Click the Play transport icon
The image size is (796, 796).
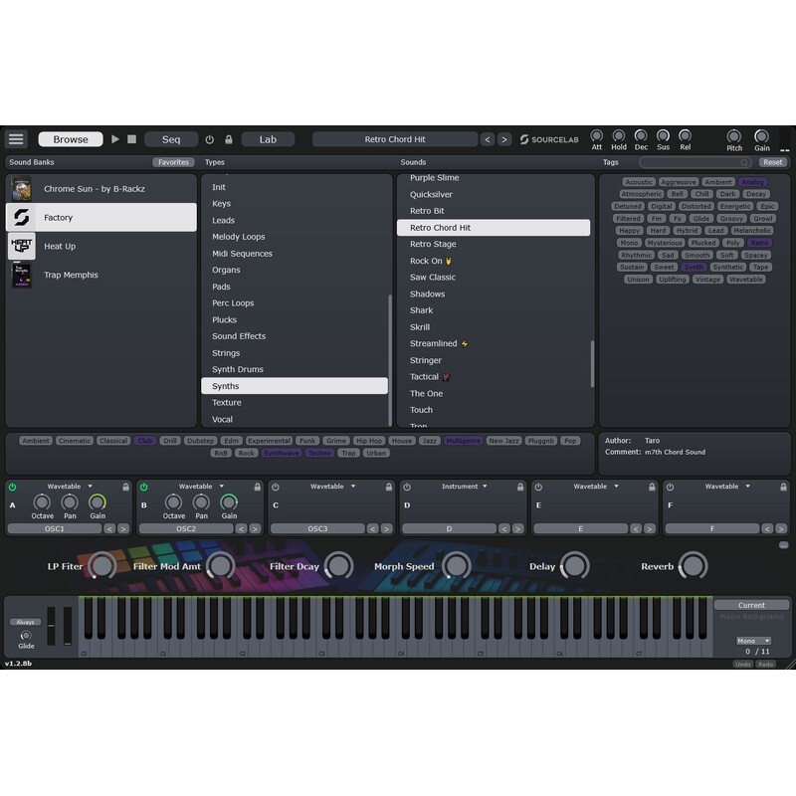115,139
